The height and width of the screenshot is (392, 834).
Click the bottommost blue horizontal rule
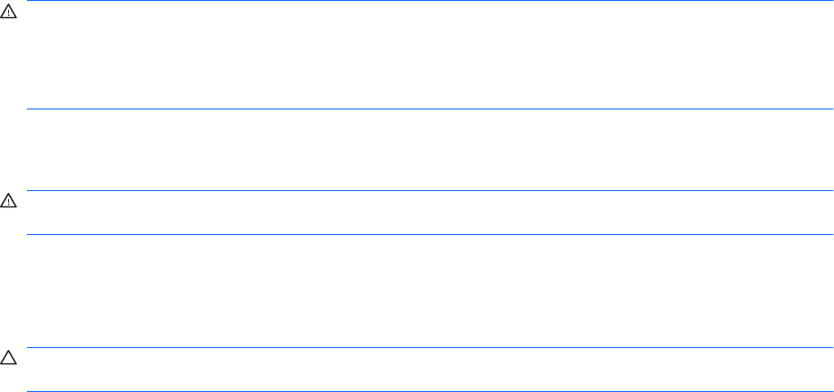click(429, 391)
